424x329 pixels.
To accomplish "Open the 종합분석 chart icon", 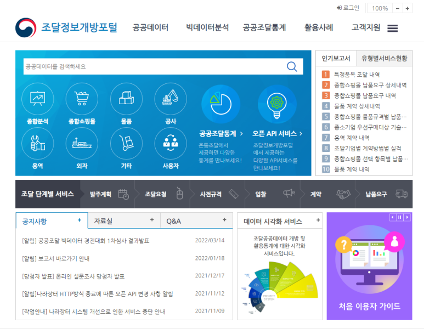I will tap(38, 99).
